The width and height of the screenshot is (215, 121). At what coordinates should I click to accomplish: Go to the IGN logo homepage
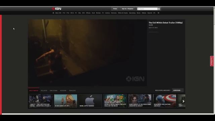pos(56,9)
